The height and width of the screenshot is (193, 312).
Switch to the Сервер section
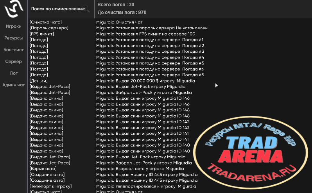pos(14,61)
